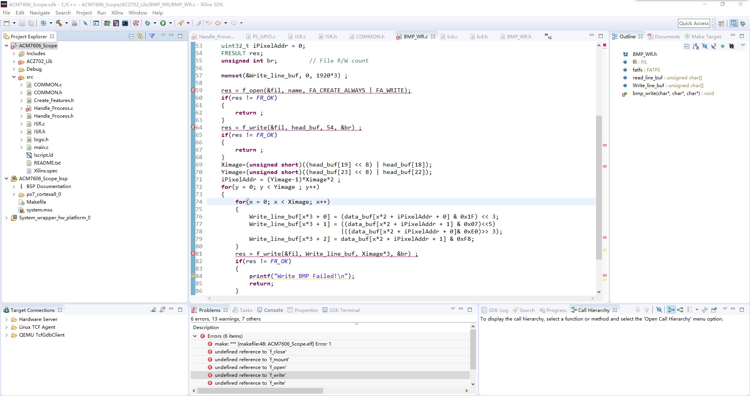Sort the Outline alphabetically with the a-z icon
Screen dimensions: 750x396
(696, 46)
